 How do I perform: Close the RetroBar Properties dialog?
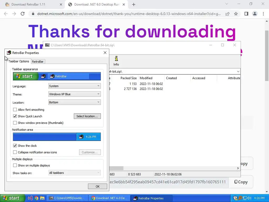[x=105, y=53]
